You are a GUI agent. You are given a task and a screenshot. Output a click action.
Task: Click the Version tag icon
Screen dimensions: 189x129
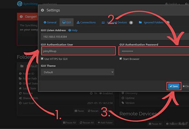[123, 103]
